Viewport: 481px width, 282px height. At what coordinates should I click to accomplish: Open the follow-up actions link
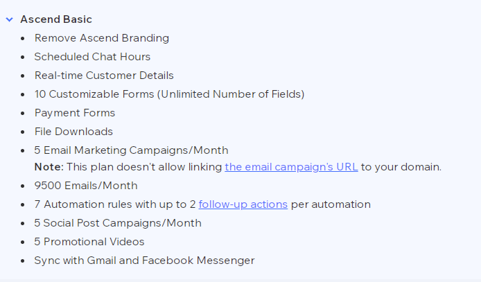243,204
